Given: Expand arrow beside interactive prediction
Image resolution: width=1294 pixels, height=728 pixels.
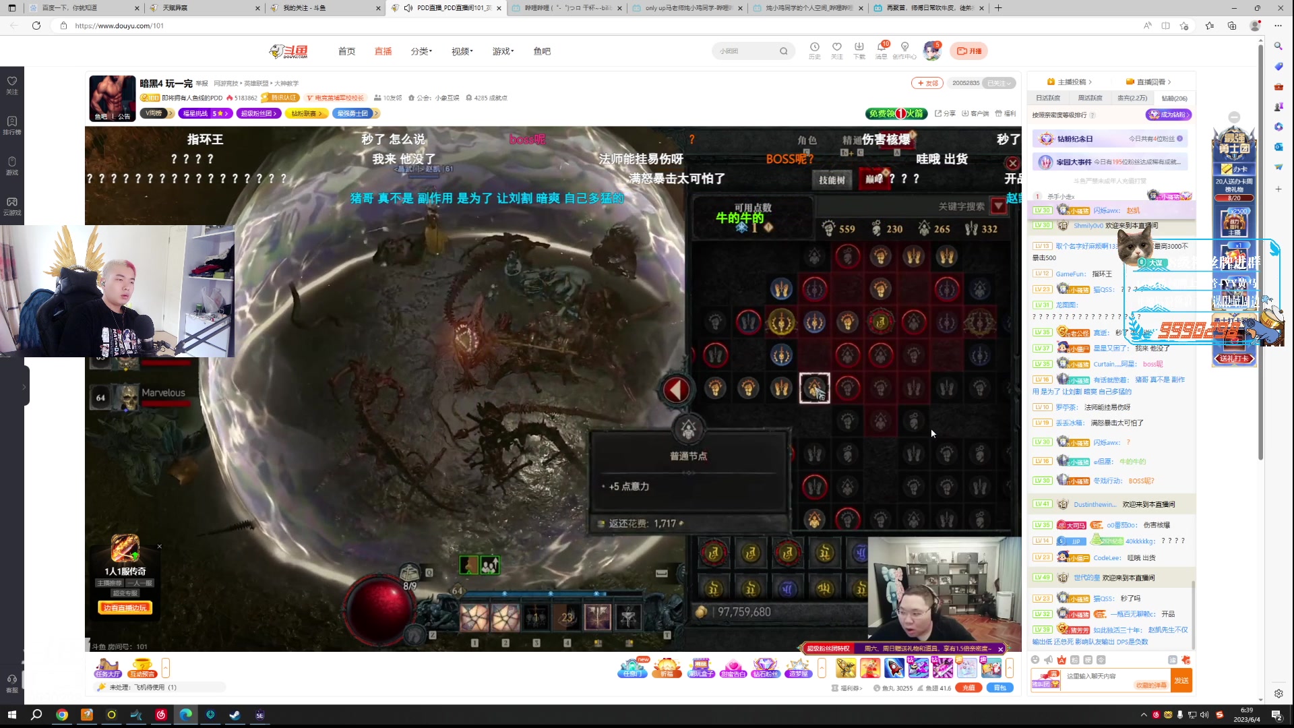Looking at the screenshot, I should click(x=166, y=668).
